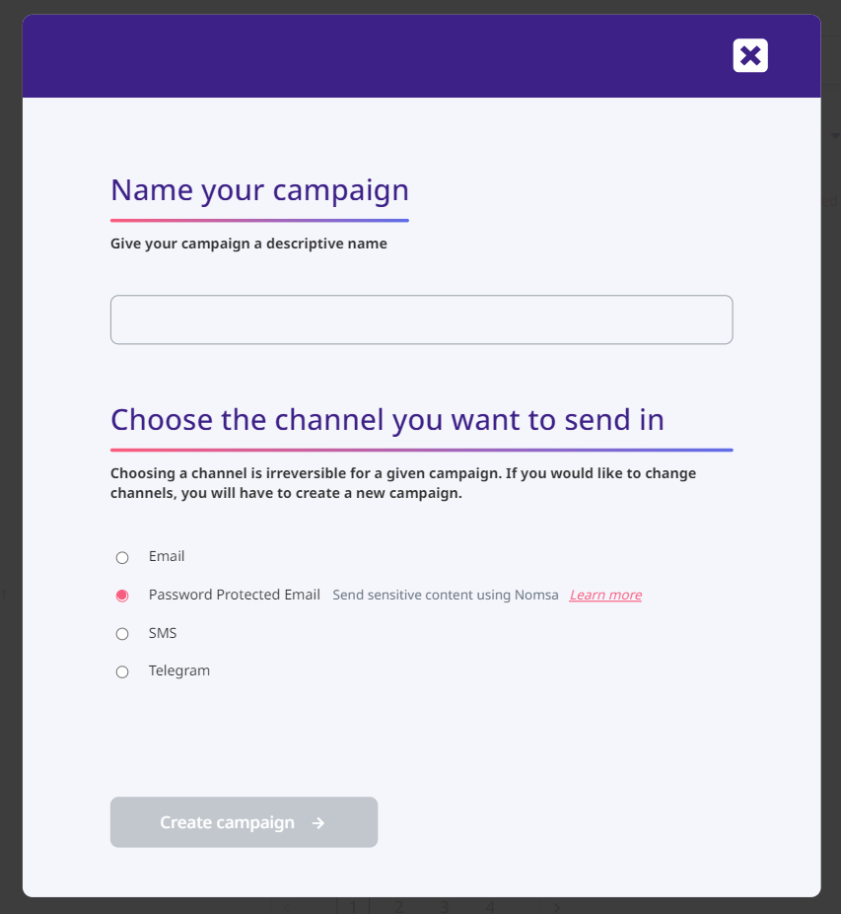Click the 'Password Protected Email' label text

click(x=234, y=596)
